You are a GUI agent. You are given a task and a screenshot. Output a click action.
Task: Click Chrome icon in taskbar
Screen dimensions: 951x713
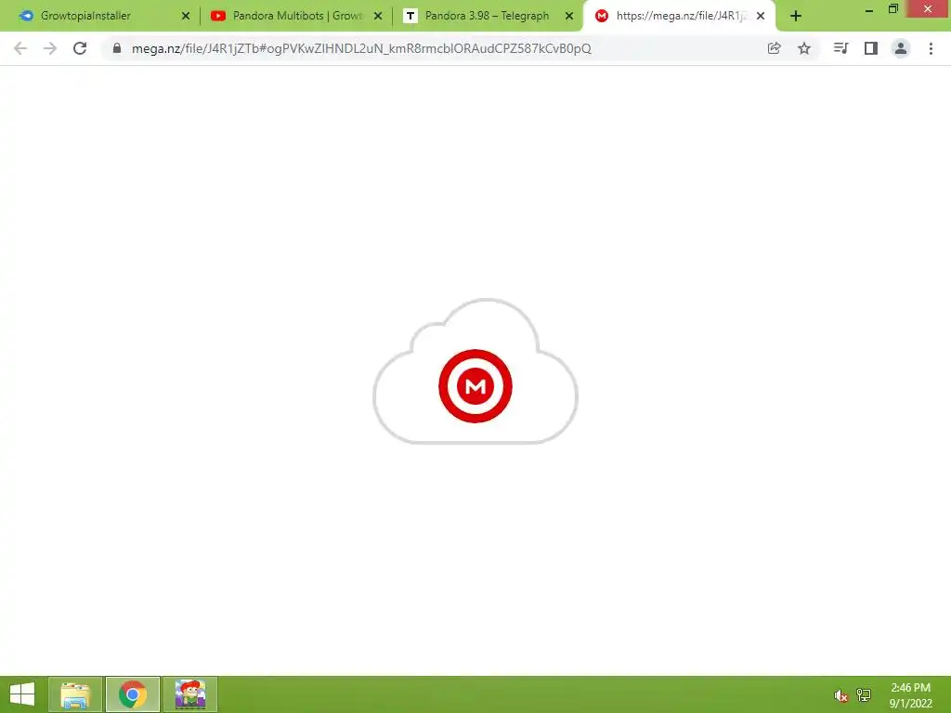click(x=133, y=694)
